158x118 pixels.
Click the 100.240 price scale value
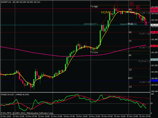point(154,91)
